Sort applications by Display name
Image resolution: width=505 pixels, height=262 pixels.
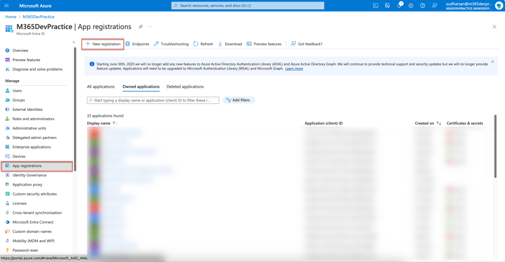coord(115,123)
